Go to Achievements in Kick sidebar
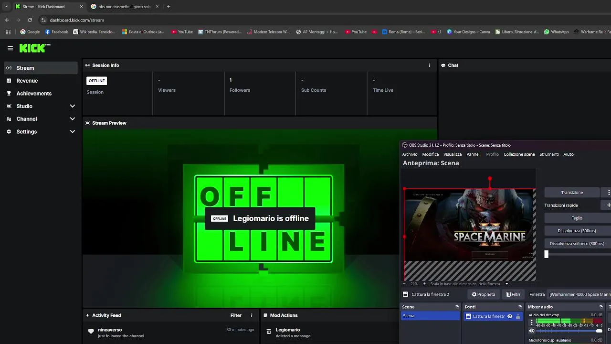The height and width of the screenshot is (344, 611). [x=40, y=94]
